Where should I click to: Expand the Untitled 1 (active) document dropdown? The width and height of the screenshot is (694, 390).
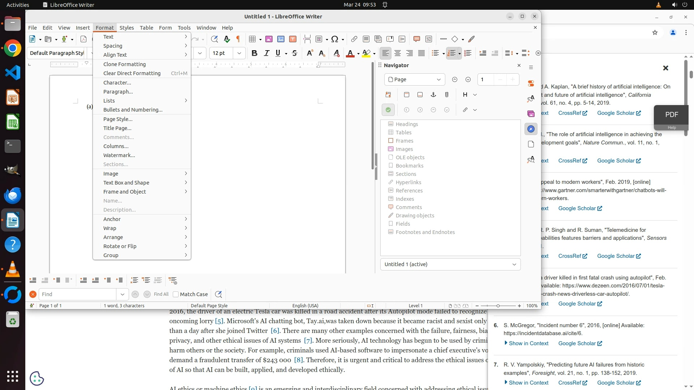coord(450,264)
